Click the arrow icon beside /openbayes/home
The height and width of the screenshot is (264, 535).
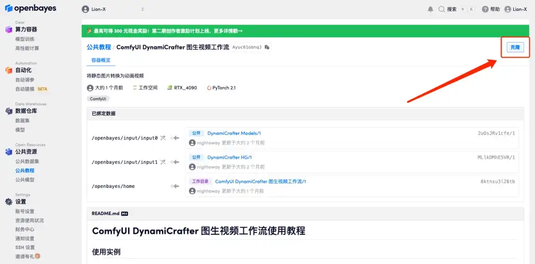(x=175, y=186)
